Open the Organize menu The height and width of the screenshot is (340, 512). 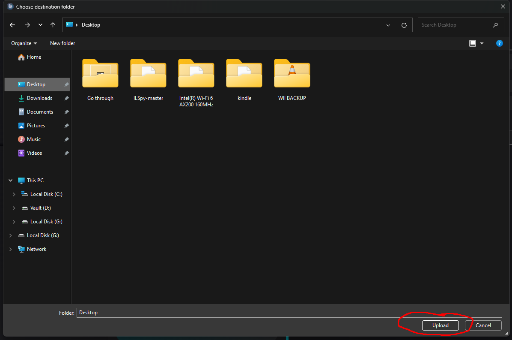(x=24, y=43)
